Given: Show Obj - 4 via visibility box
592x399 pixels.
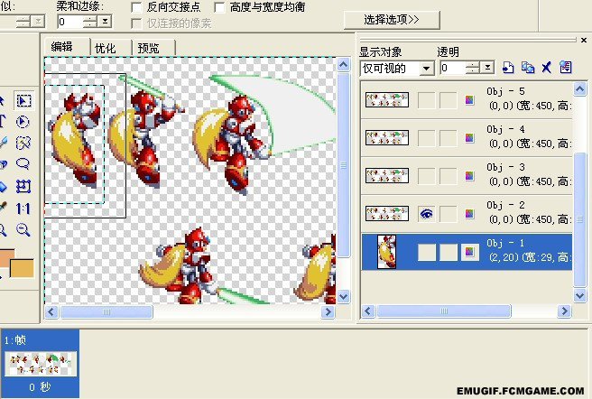Looking at the screenshot, I should click(427, 138).
